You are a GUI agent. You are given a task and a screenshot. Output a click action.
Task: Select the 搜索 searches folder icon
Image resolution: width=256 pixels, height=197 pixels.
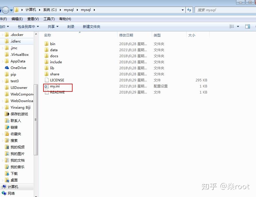pos(7,140)
